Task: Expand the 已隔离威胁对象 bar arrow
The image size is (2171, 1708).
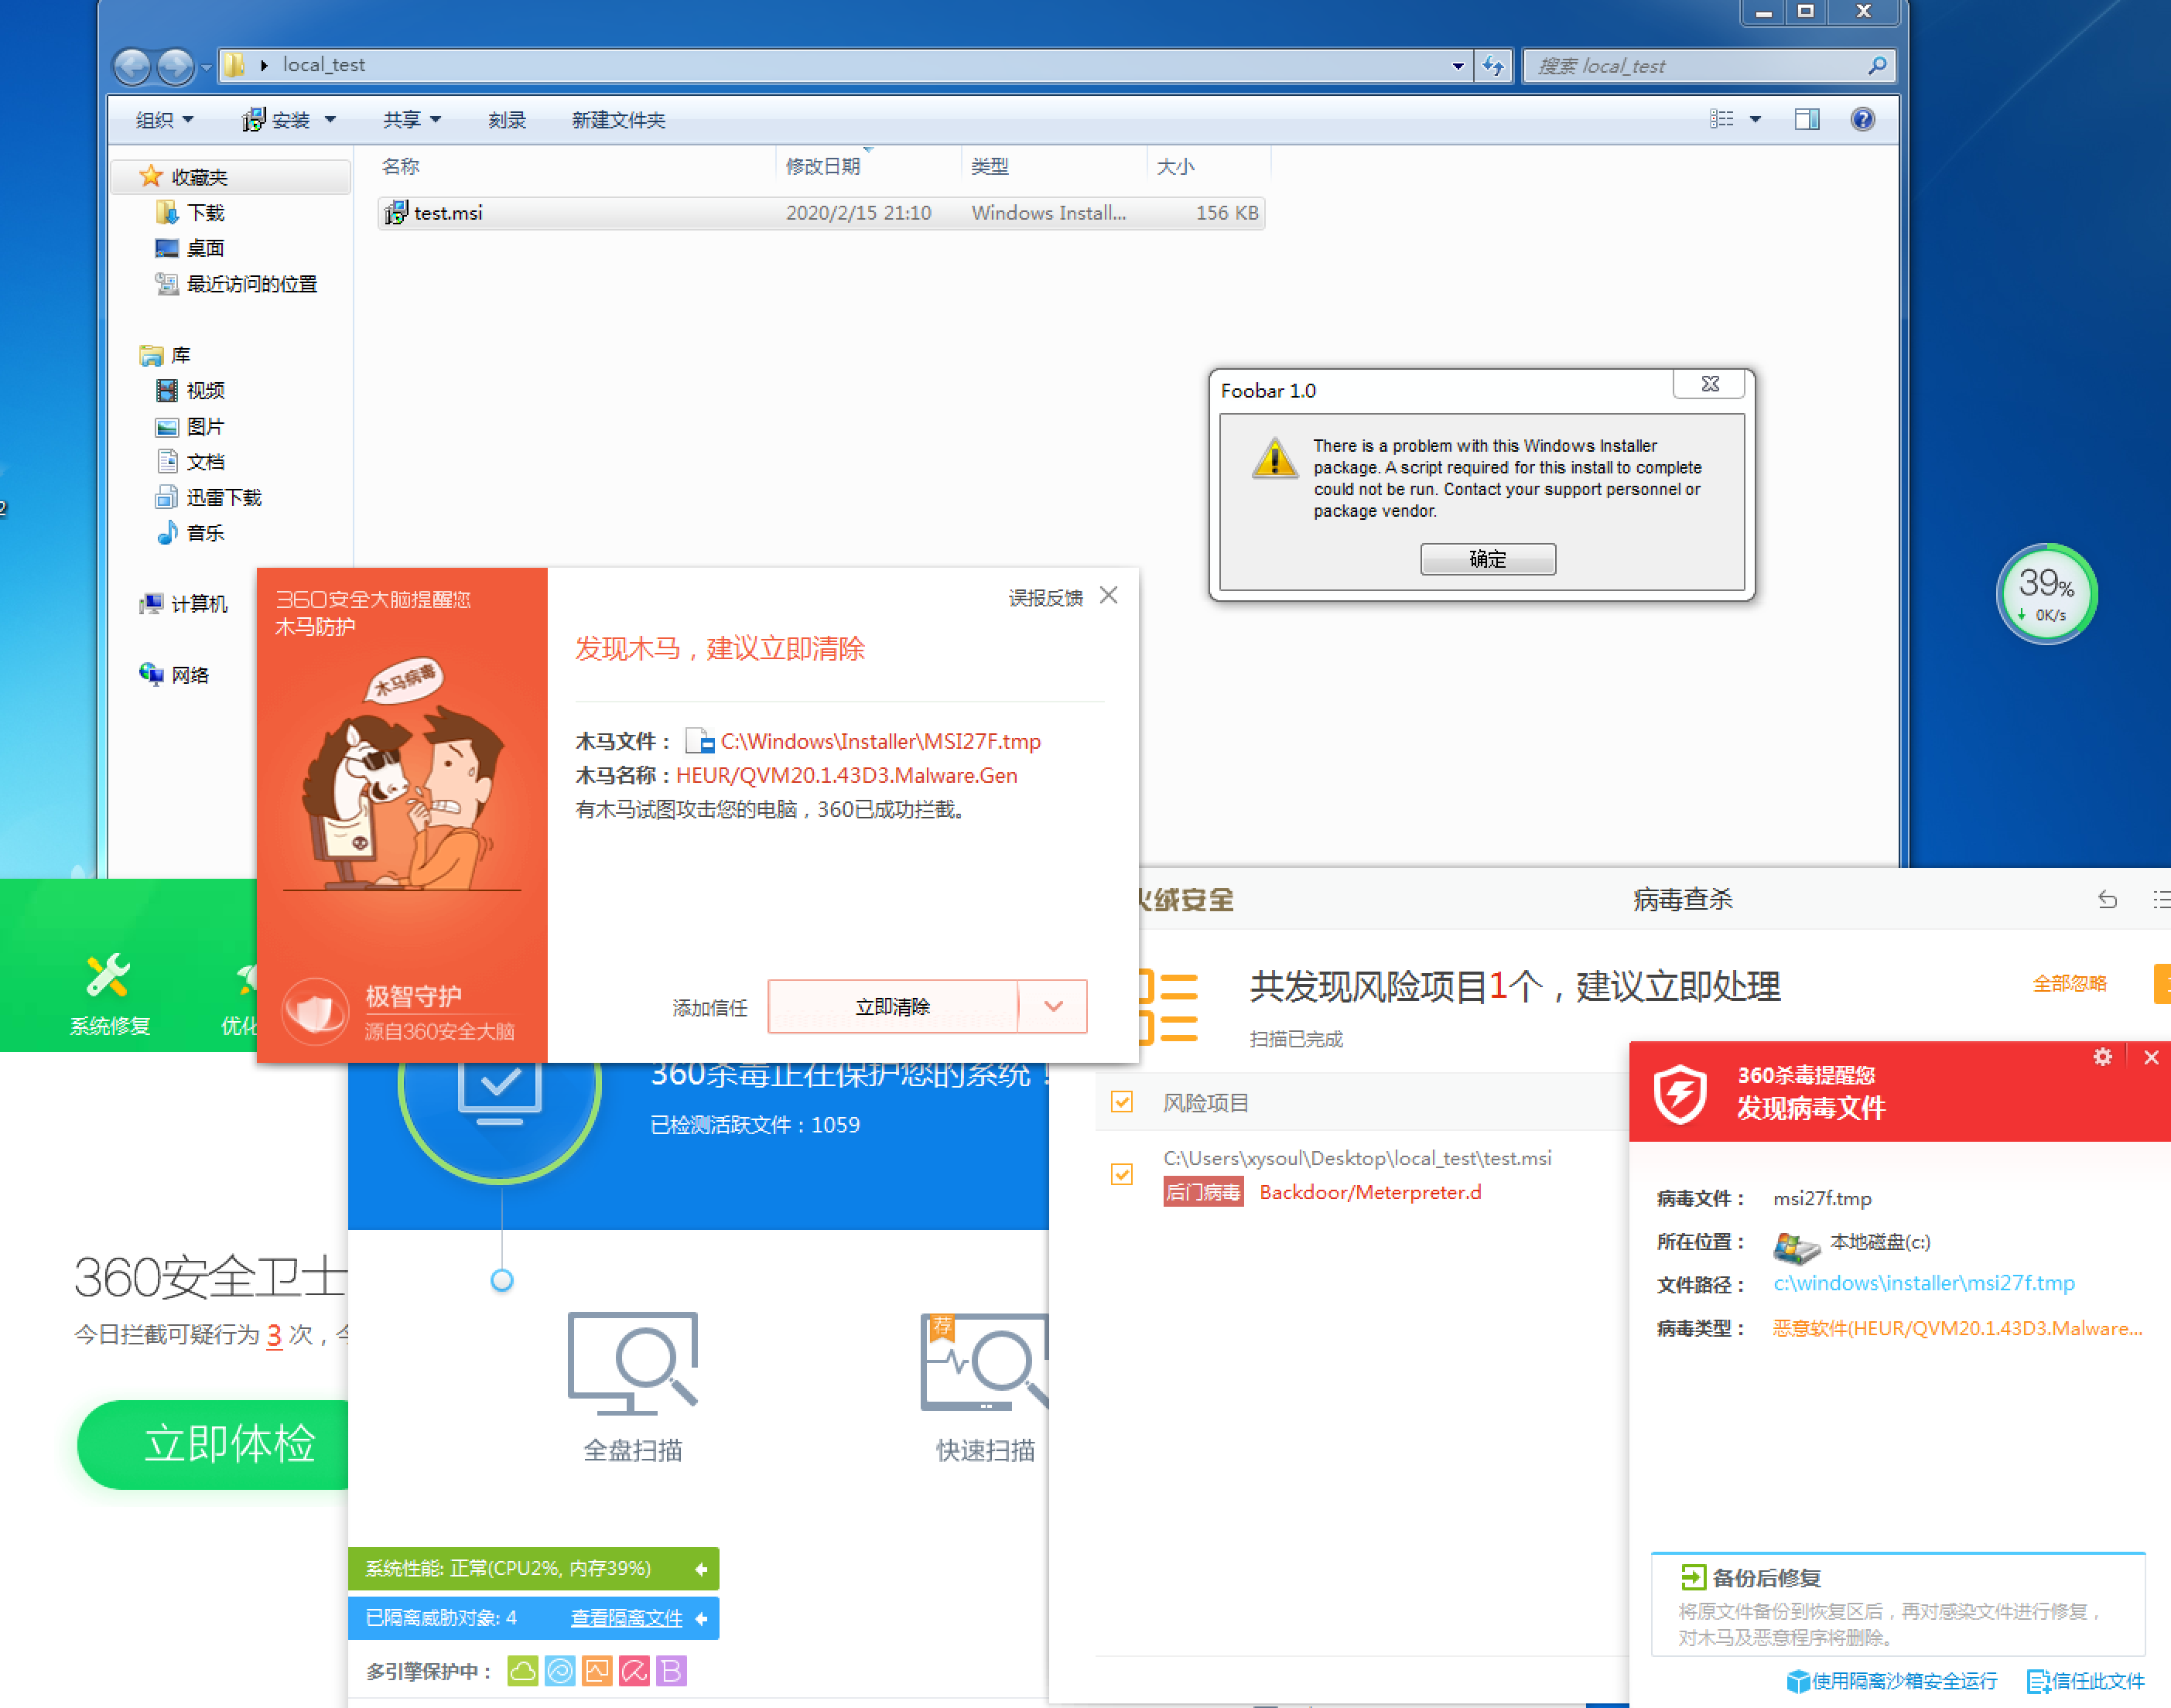Action: [701, 1619]
